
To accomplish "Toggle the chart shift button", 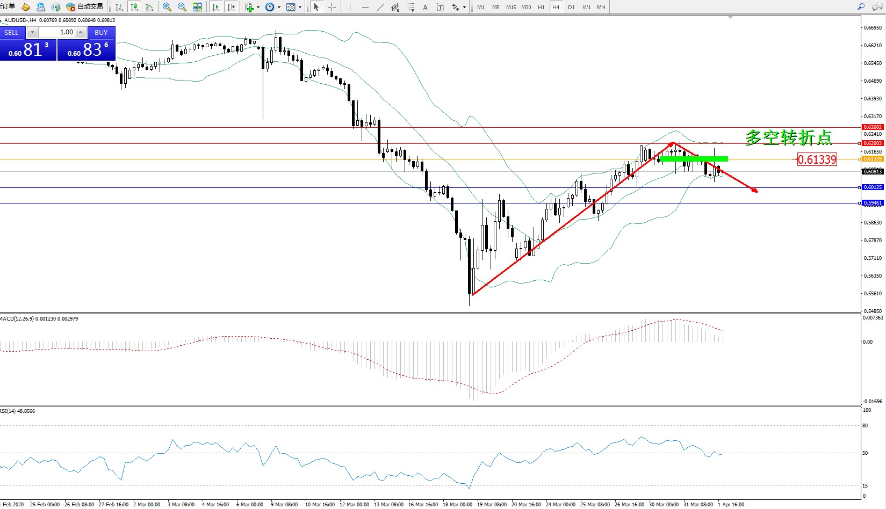I will pyautogui.click(x=231, y=7).
